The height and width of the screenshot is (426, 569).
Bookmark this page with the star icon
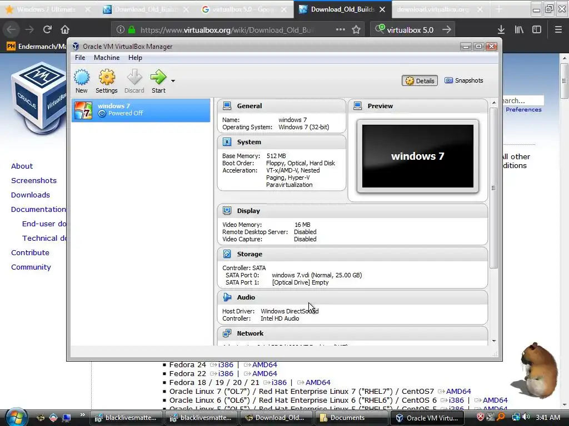356,30
